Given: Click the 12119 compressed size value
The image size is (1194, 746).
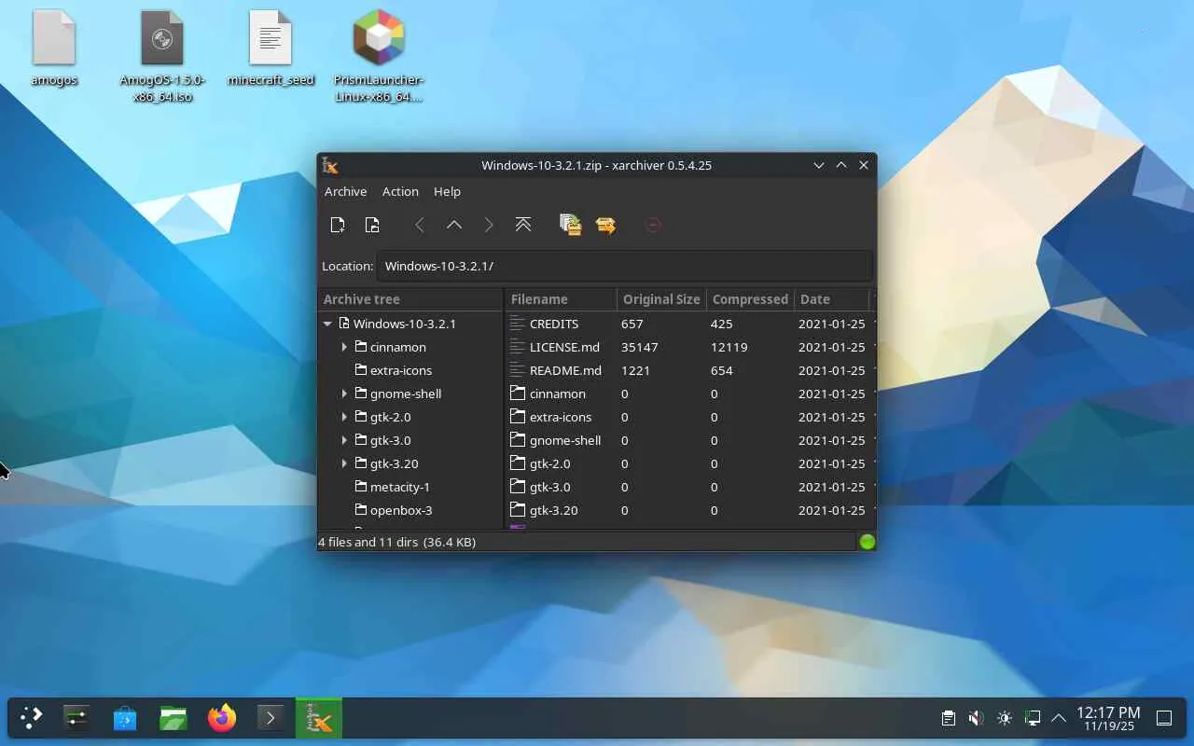Looking at the screenshot, I should point(729,347).
